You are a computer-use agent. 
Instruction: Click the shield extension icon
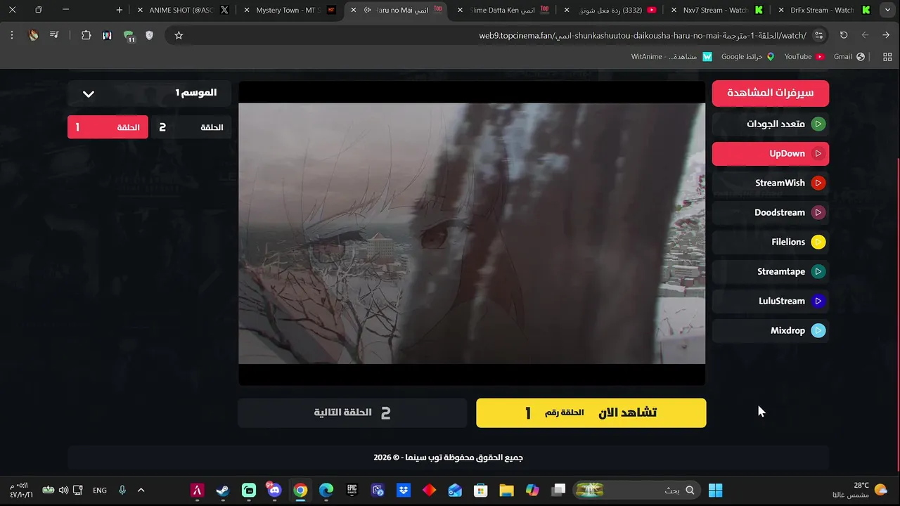(x=149, y=35)
